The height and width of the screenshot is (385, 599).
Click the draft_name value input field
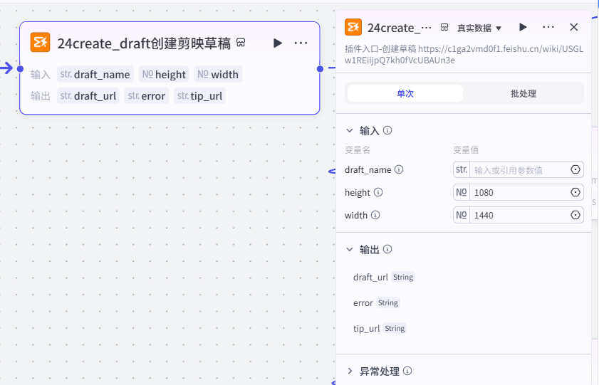519,170
